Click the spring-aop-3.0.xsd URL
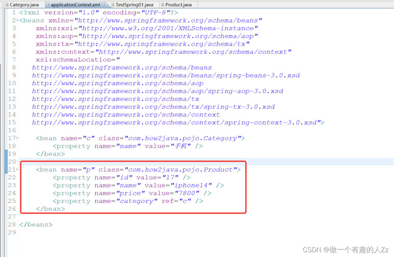The image size is (394, 257). [158, 91]
